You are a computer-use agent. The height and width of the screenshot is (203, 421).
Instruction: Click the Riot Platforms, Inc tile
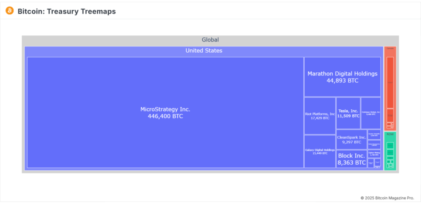click(320, 115)
